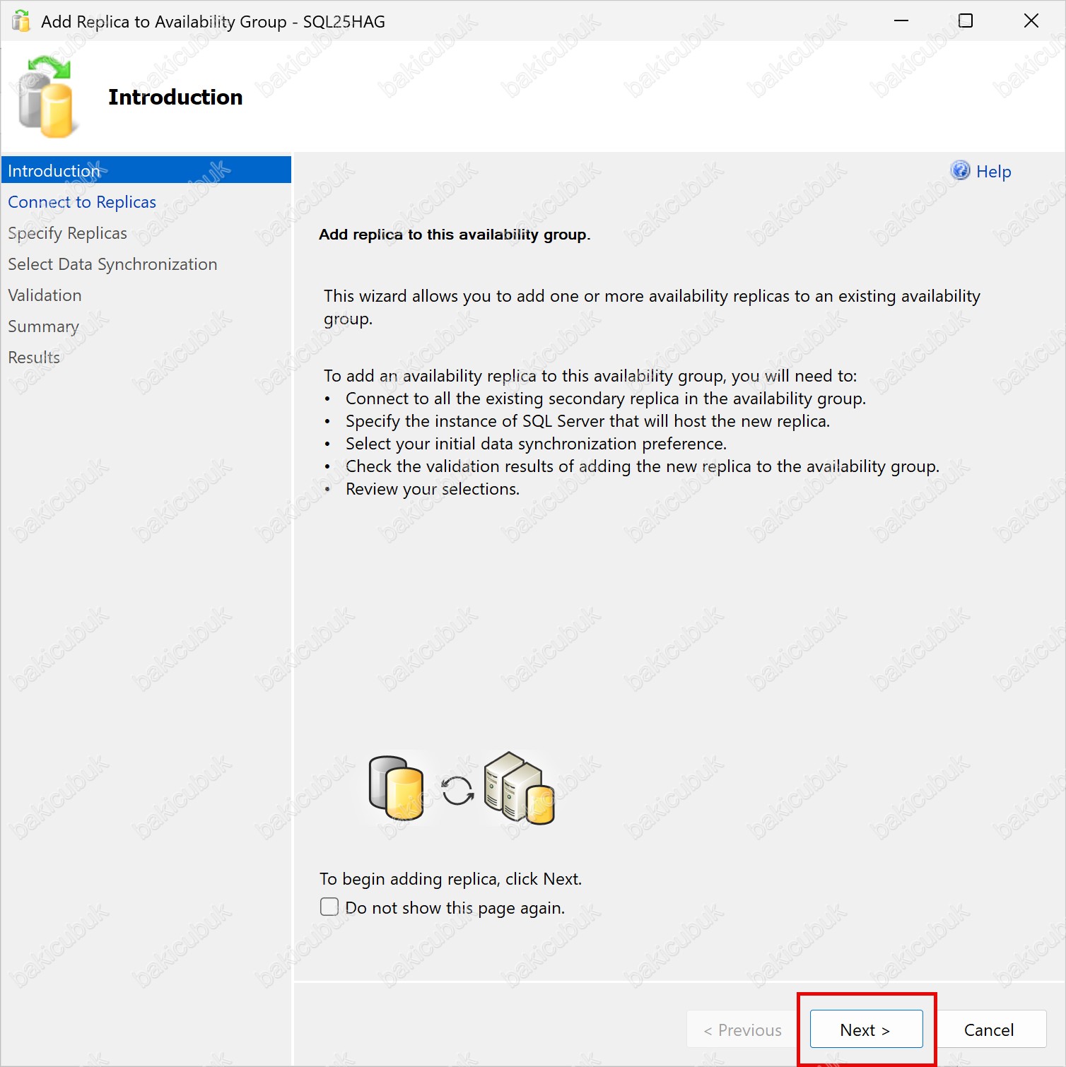The width and height of the screenshot is (1066, 1067).
Task: Select the Introduction step in the sidebar
Action: tap(54, 171)
